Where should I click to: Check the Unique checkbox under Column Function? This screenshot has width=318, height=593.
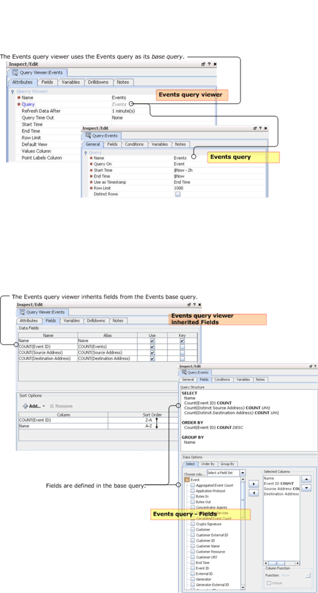pos(269,583)
